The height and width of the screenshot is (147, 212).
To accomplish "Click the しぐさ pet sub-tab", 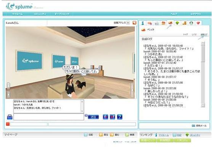I will [194, 34].
